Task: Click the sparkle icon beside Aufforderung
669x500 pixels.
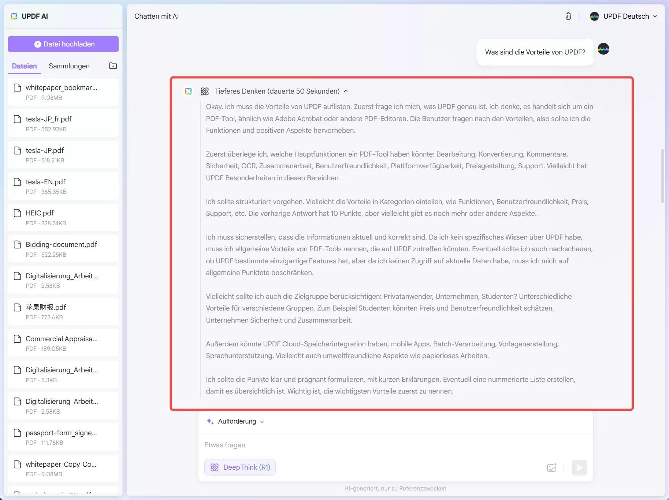Action: pos(210,421)
